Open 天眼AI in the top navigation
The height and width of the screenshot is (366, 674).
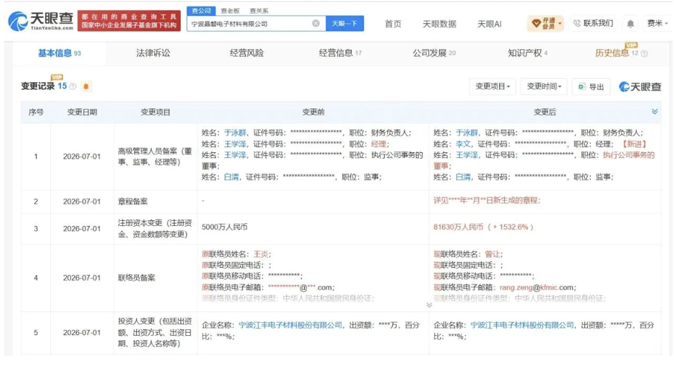489,24
